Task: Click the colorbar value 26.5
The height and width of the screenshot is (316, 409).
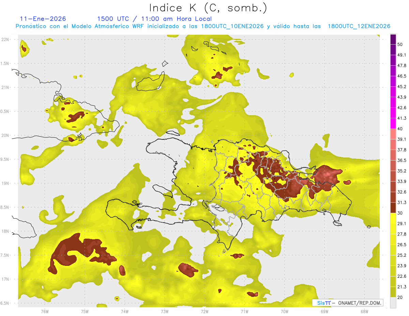Action: click(402, 245)
